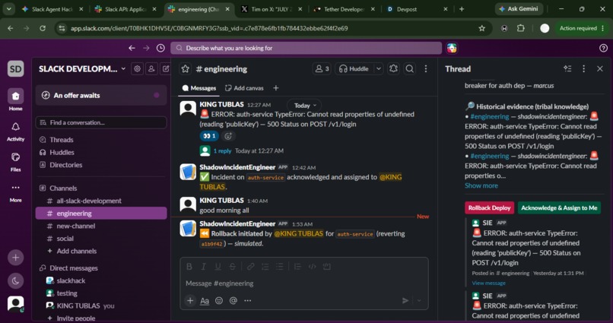View the 3 channel members
Image resolution: width=613 pixels, height=323 pixels.
pos(322,68)
